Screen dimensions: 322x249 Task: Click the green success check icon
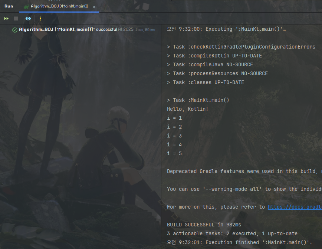coord(15,30)
